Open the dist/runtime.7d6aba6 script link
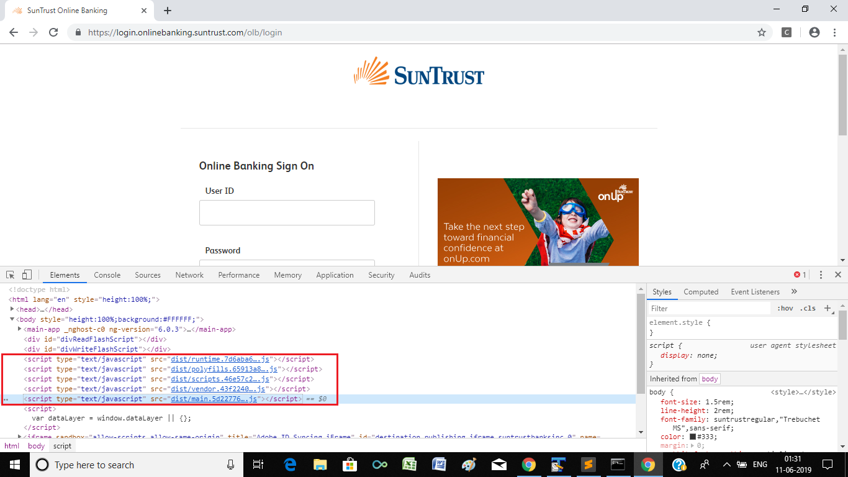This screenshot has height=477, width=848. coord(220,359)
